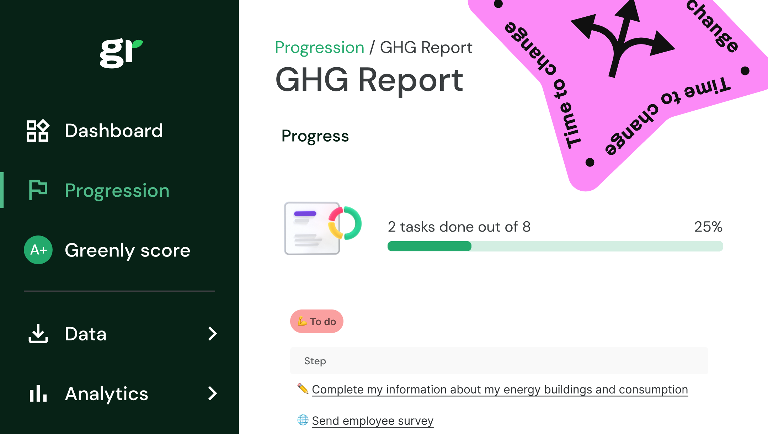This screenshot has height=434, width=768.
Task: Click the A+ Greenly score badge
Action: coord(38,250)
